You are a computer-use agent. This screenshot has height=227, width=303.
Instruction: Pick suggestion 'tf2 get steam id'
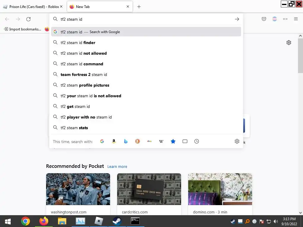click(146, 106)
